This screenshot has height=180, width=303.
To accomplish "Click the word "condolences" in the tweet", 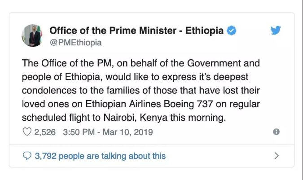I will click(48, 91).
